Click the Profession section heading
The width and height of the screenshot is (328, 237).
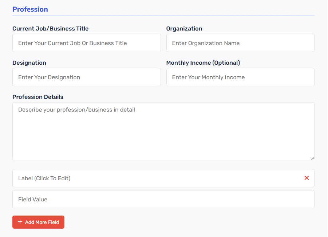pyautogui.click(x=30, y=9)
